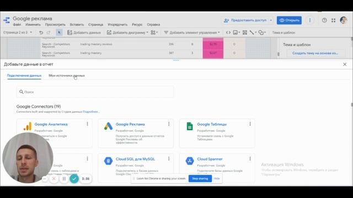The image size is (353, 198).
Task: Open the Страница menu
Action: point(95,24)
